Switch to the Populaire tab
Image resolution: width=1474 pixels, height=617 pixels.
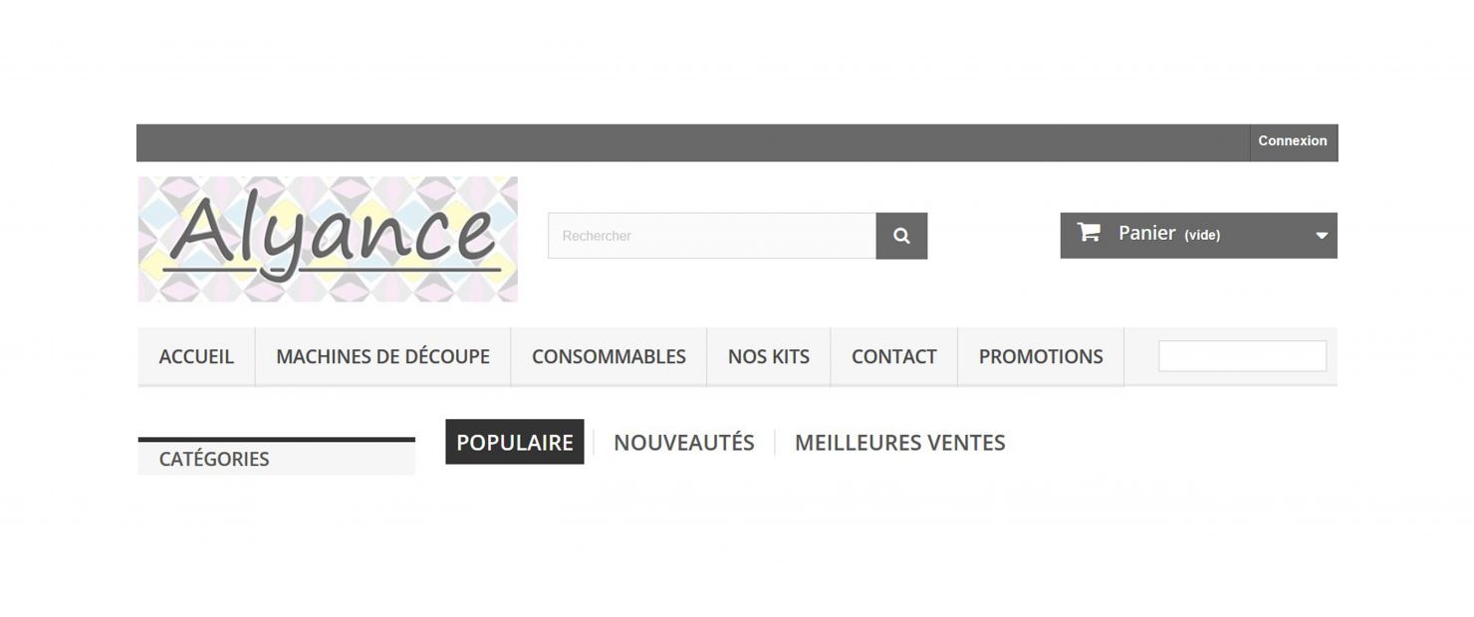[x=515, y=442]
